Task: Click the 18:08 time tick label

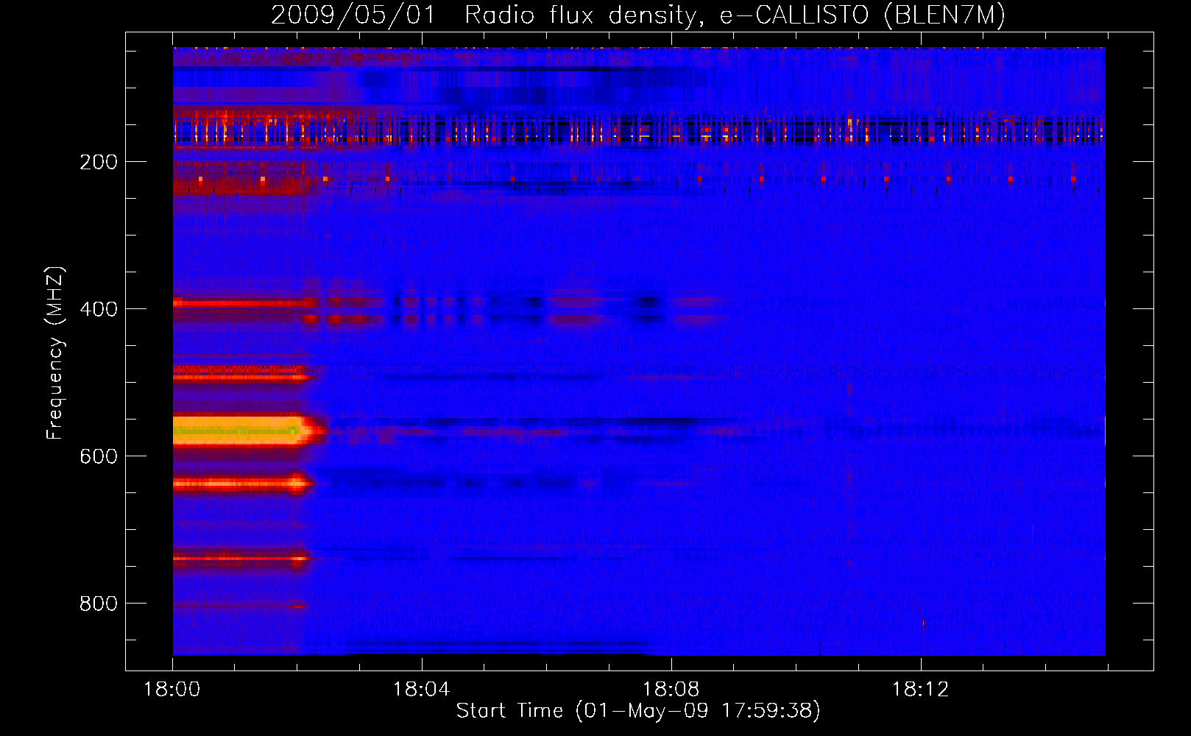Action: (671, 690)
